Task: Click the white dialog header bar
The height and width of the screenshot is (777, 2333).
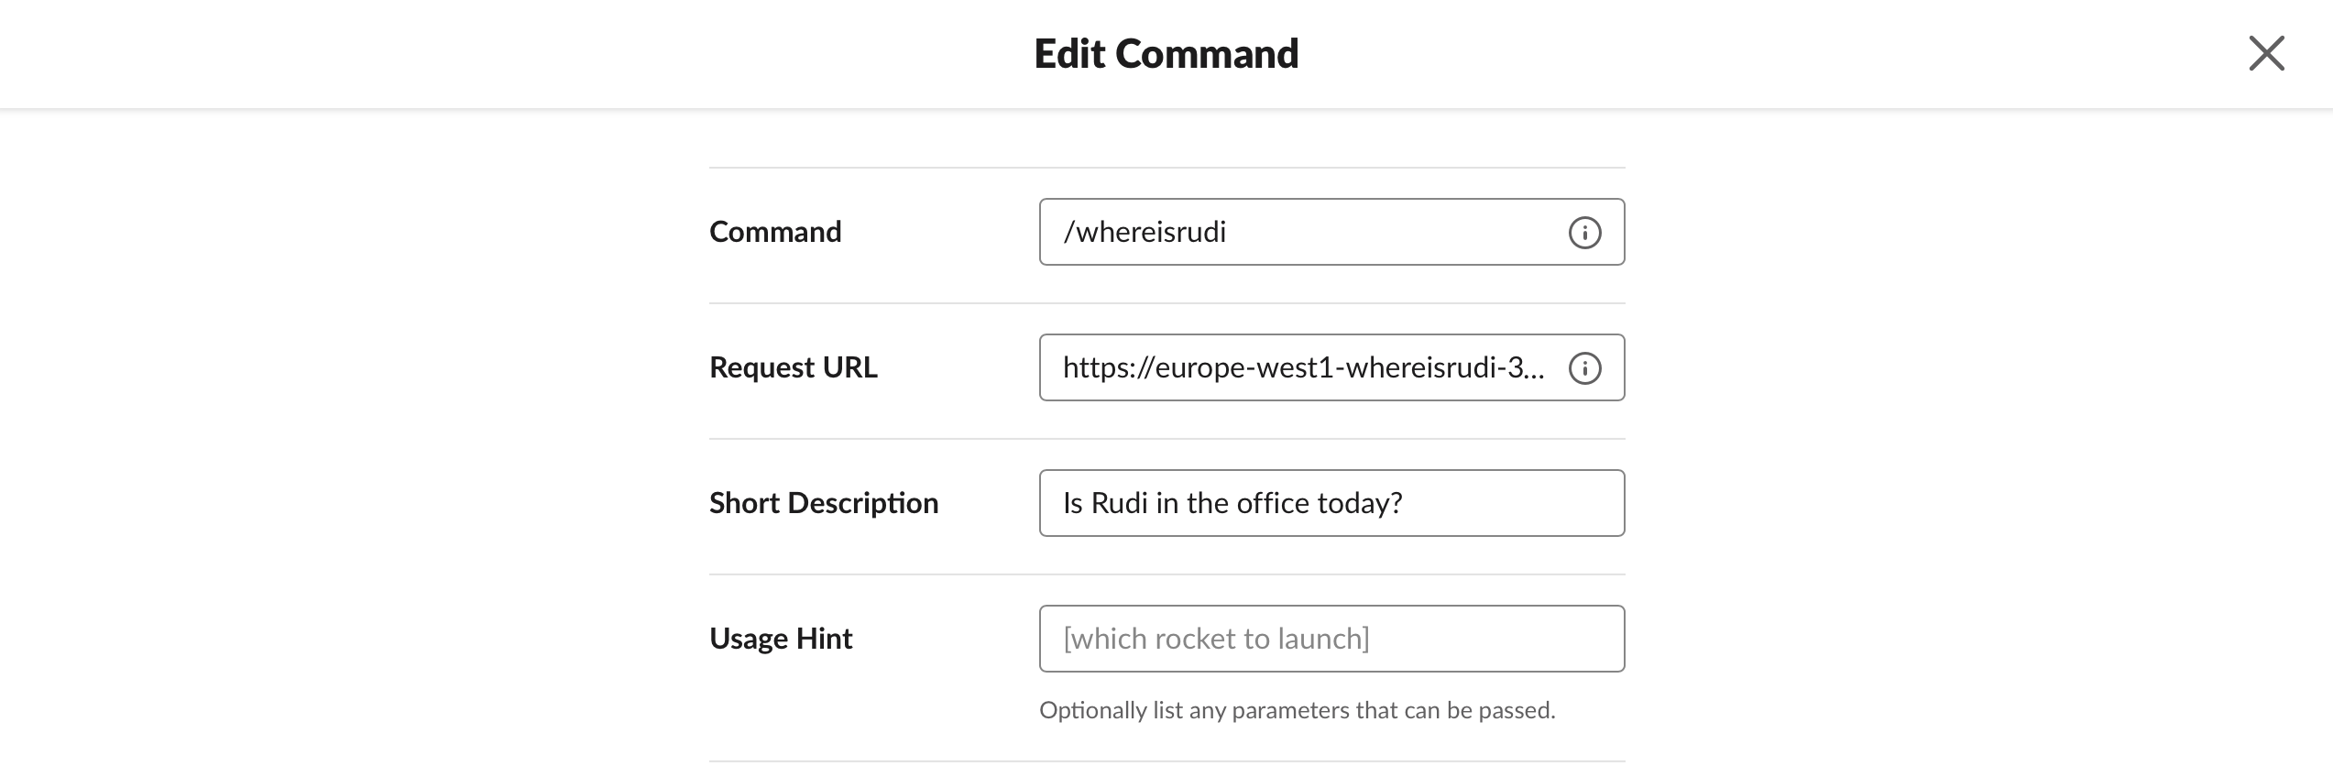Action: [x=550, y=53]
